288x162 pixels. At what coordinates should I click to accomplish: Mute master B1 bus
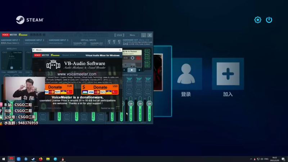coord(139,94)
